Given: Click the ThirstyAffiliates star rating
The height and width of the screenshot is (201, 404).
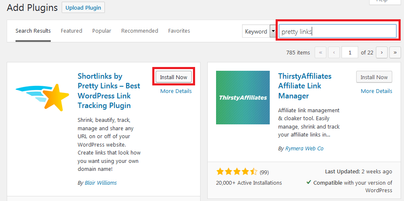Looking at the screenshot, I should pos(237,172).
